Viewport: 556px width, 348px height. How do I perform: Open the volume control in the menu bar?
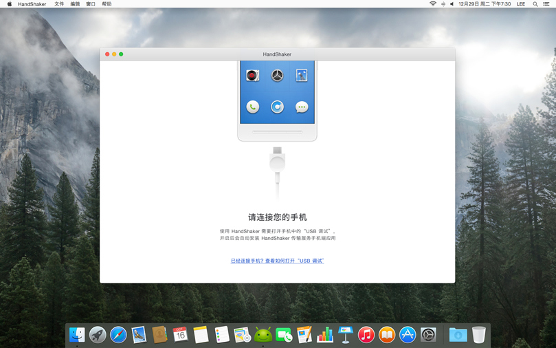click(452, 4)
